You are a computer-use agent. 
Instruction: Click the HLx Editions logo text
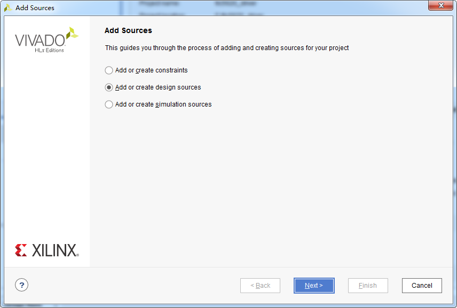pyautogui.click(x=49, y=51)
